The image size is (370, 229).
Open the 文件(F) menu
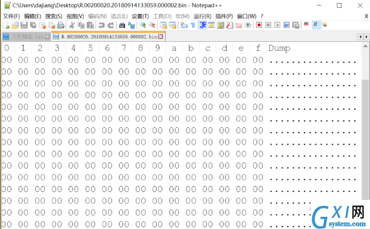tap(12, 16)
